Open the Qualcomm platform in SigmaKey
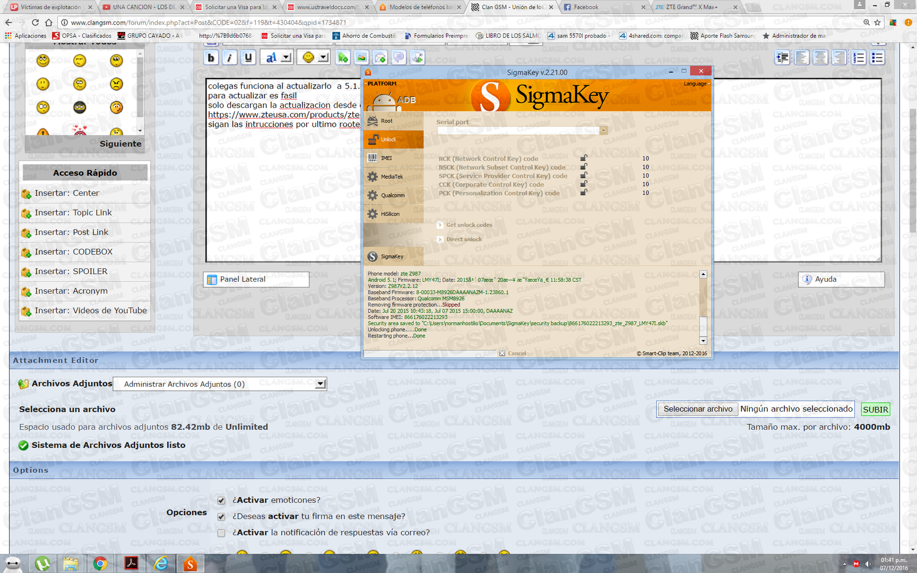The height and width of the screenshot is (573, 917). pos(393,195)
